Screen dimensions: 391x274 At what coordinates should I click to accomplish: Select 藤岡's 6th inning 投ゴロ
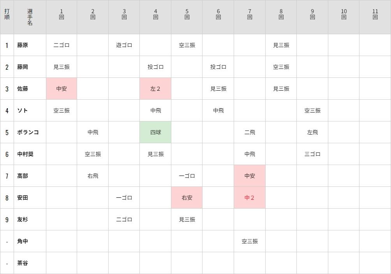pyautogui.click(x=218, y=67)
